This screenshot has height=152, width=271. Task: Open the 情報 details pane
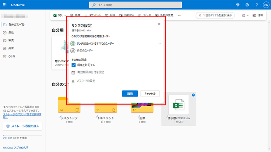pyautogui.click(x=258, y=15)
